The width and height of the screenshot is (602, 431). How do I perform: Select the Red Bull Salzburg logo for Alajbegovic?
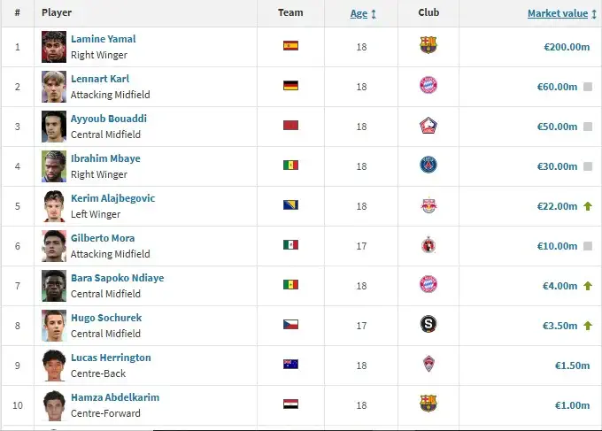pyautogui.click(x=428, y=205)
